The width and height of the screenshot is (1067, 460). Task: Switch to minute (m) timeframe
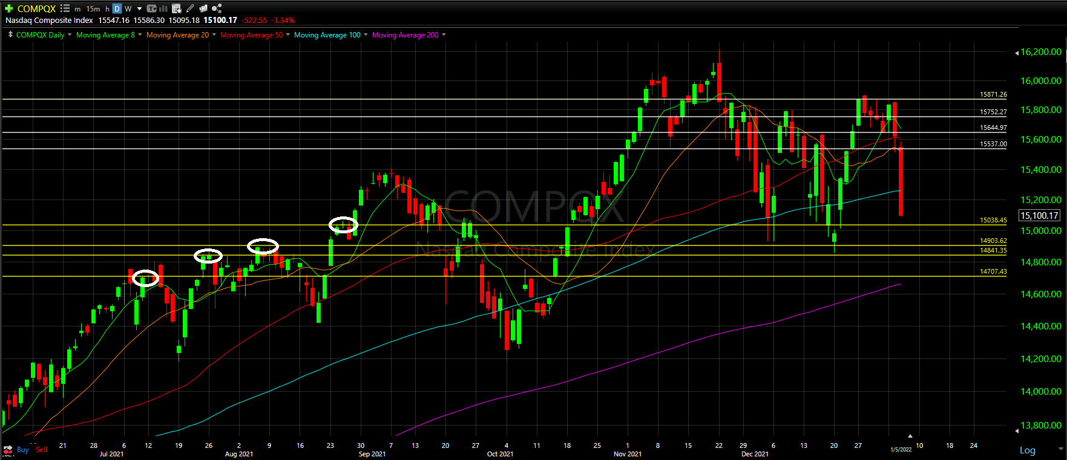coord(77,9)
